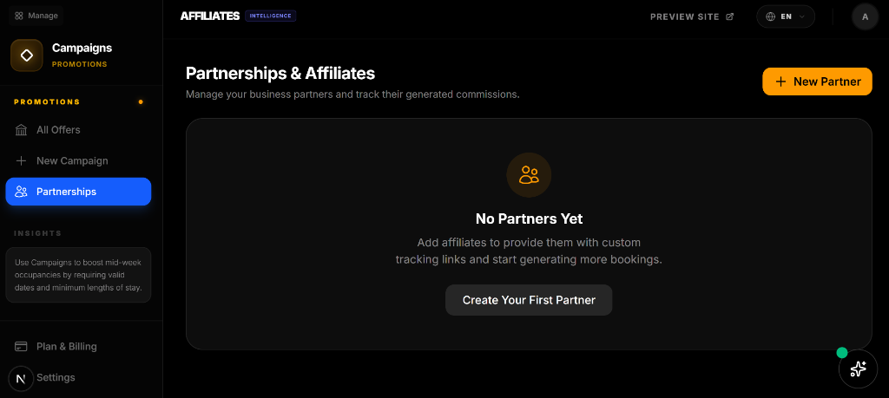Open Settings in the sidebar
889x398 pixels.
pos(56,378)
